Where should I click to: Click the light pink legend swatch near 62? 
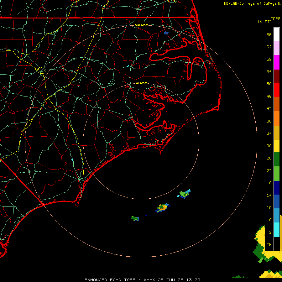pos(277,48)
